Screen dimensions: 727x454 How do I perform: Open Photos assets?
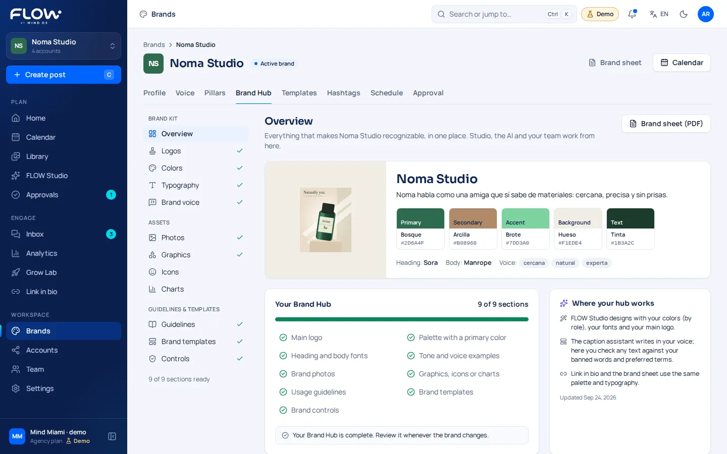(196, 238)
